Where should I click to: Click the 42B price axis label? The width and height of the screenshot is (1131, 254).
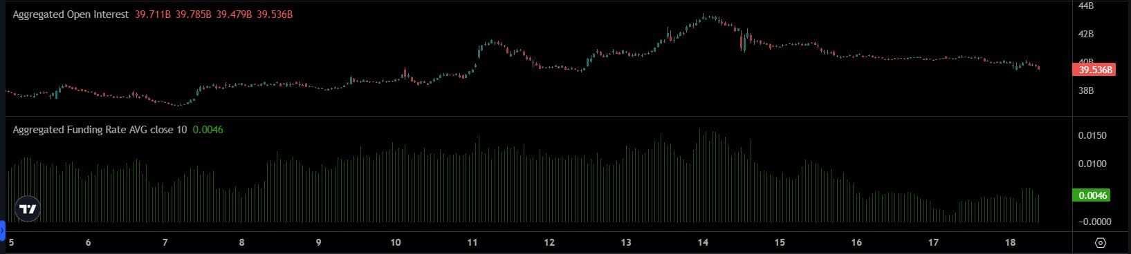click(1086, 34)
